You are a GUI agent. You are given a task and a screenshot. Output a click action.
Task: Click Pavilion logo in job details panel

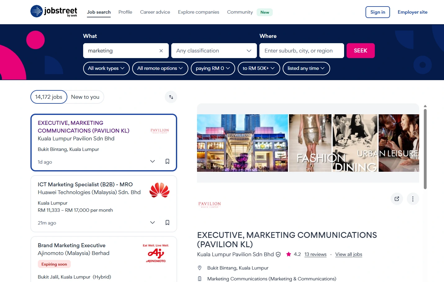(x=210, y=204)
